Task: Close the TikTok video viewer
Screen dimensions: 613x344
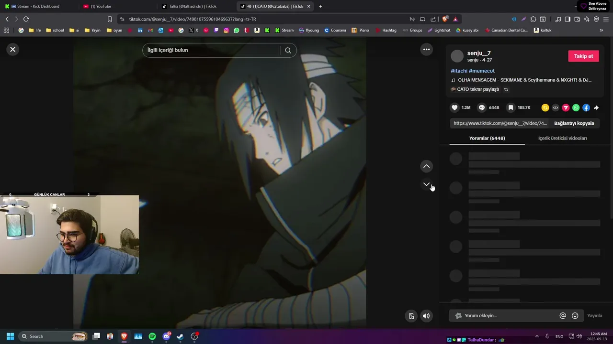Action: pos(13,49)
